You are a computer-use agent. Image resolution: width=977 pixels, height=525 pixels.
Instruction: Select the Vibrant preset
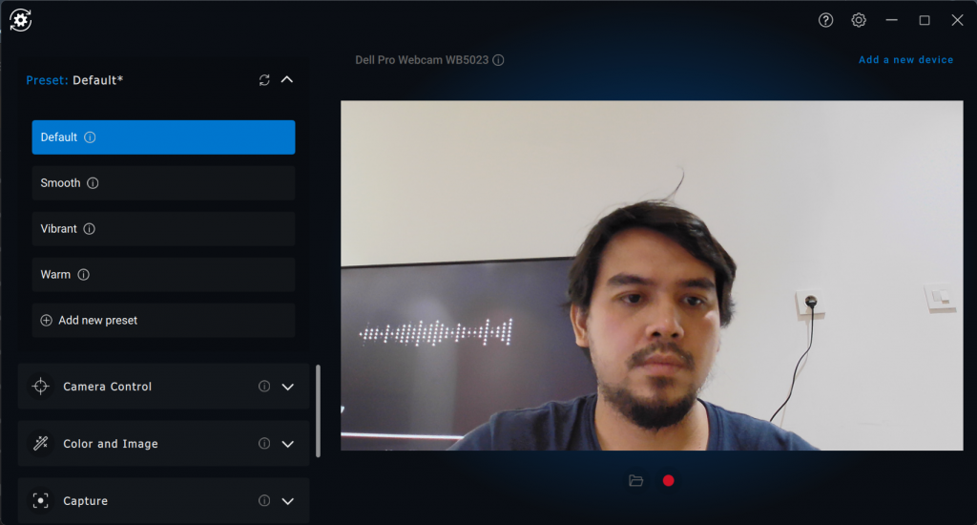(163, 229)
